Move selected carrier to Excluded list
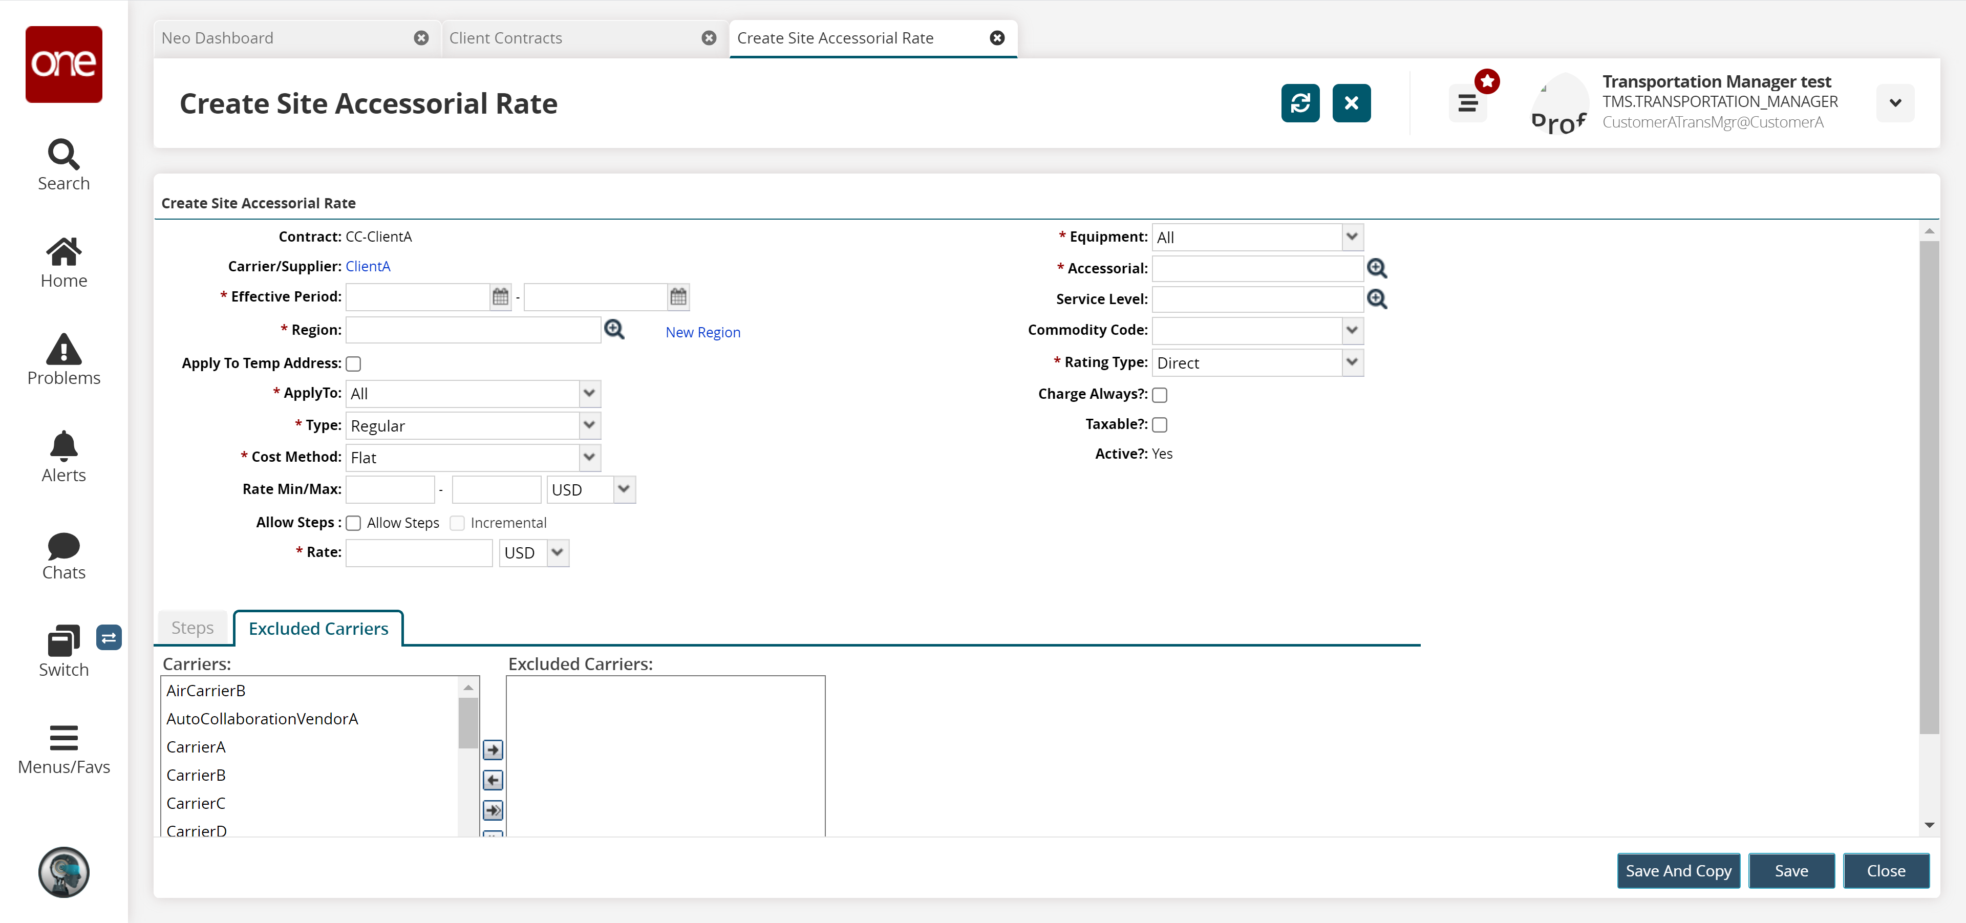The width and height of the screenshot is (1966, 923). click(x=493, y=750)
